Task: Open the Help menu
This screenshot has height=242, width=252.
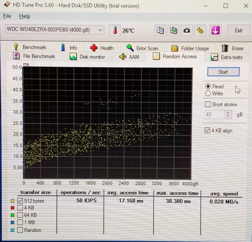Action: [x=25, y=16]
